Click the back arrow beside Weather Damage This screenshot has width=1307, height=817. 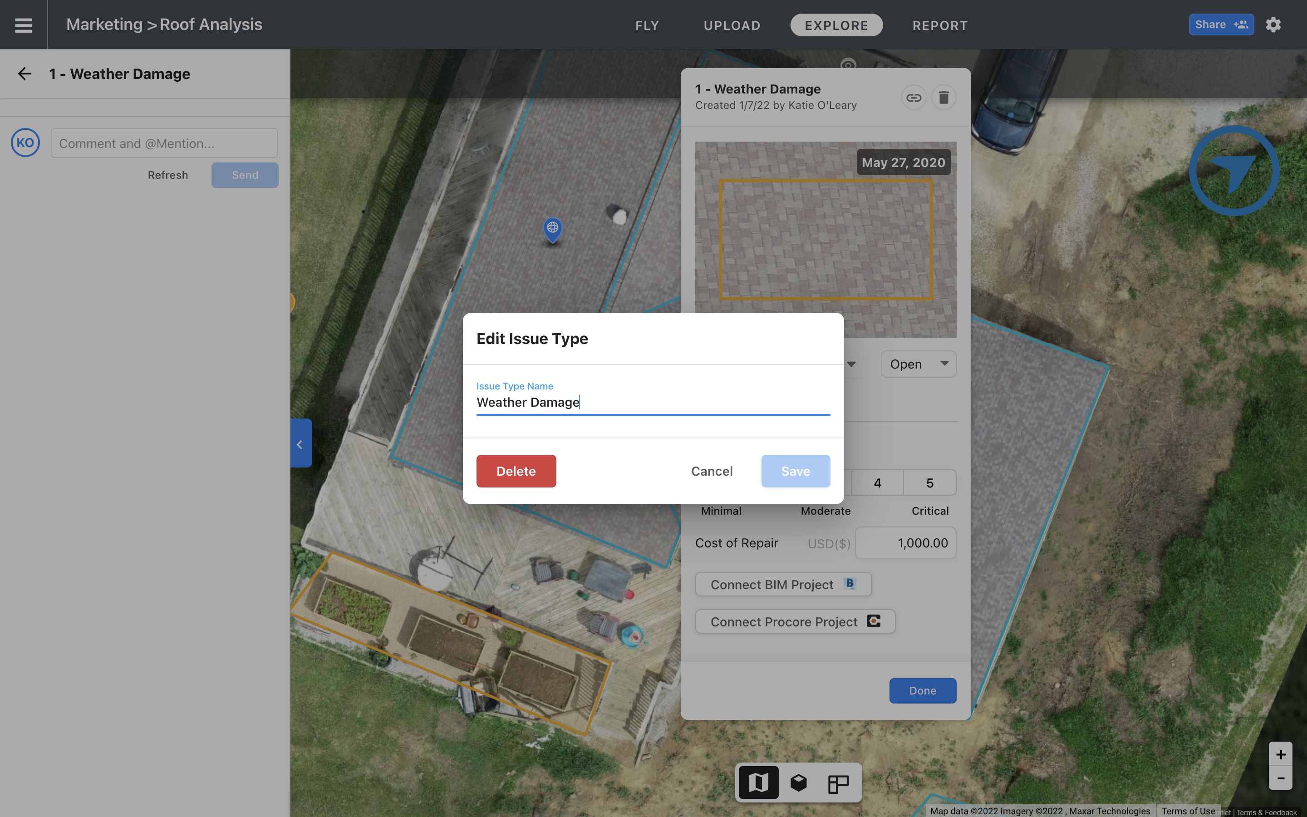[25, 74]
